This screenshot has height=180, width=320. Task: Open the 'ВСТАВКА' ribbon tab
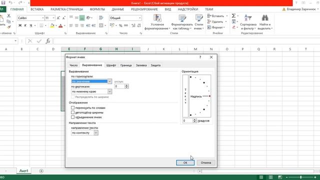point(37,9)
